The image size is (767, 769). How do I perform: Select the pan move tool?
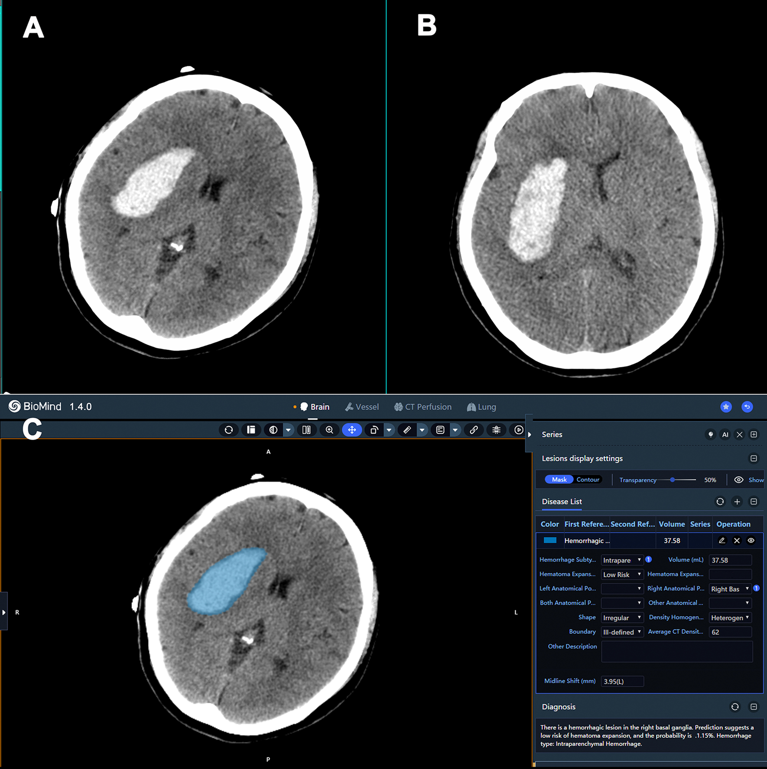tap(352, 430)
